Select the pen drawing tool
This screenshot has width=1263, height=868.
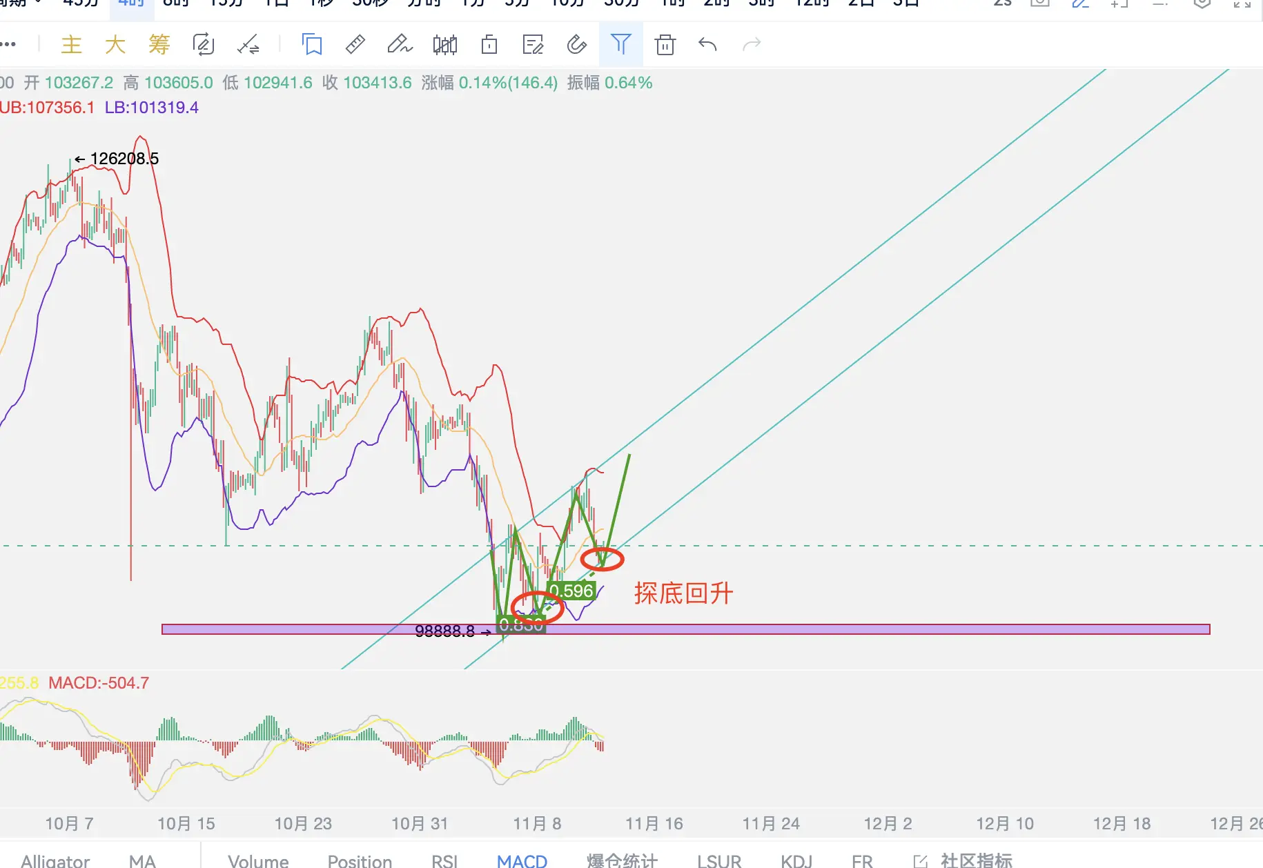(x=400, y=45)
